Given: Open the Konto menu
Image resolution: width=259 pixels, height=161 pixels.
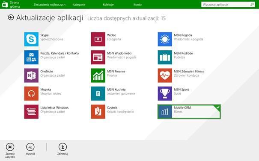Looking at the screenshot, I should click(x=137, y=5).
